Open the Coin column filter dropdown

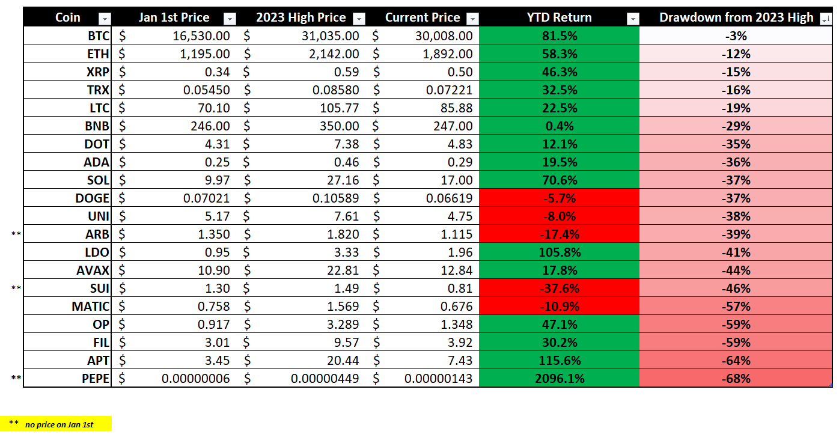tap(105, 19)
